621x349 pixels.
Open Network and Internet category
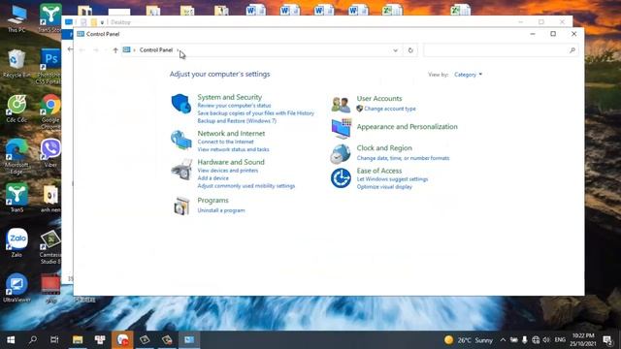click(231, 134)
